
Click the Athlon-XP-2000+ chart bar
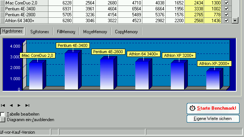[x=214, y=79]
